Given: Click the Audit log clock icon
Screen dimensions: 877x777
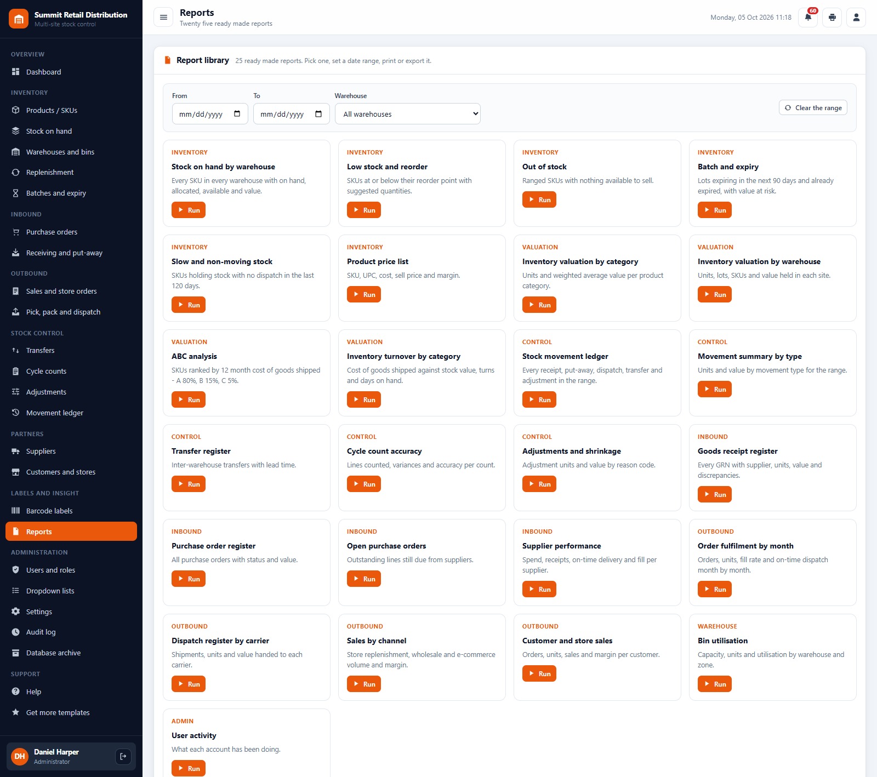Looking at the screenshot, I should click(16, 632).
